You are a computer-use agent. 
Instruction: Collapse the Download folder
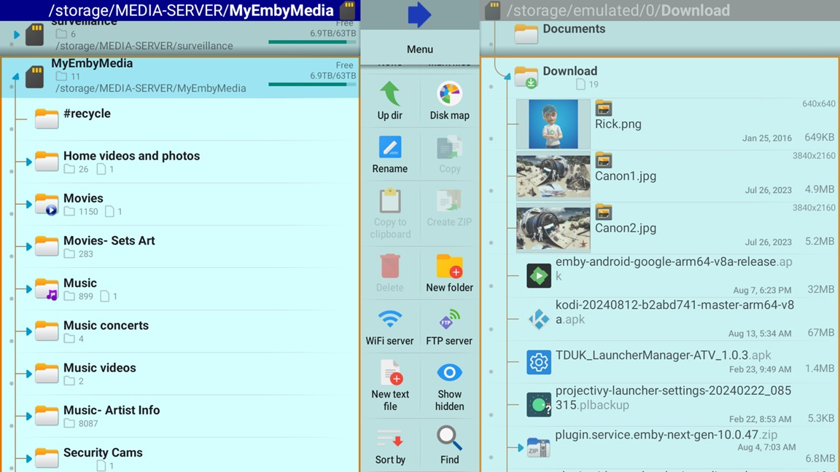pyautogui.click(x=507, y=76)
